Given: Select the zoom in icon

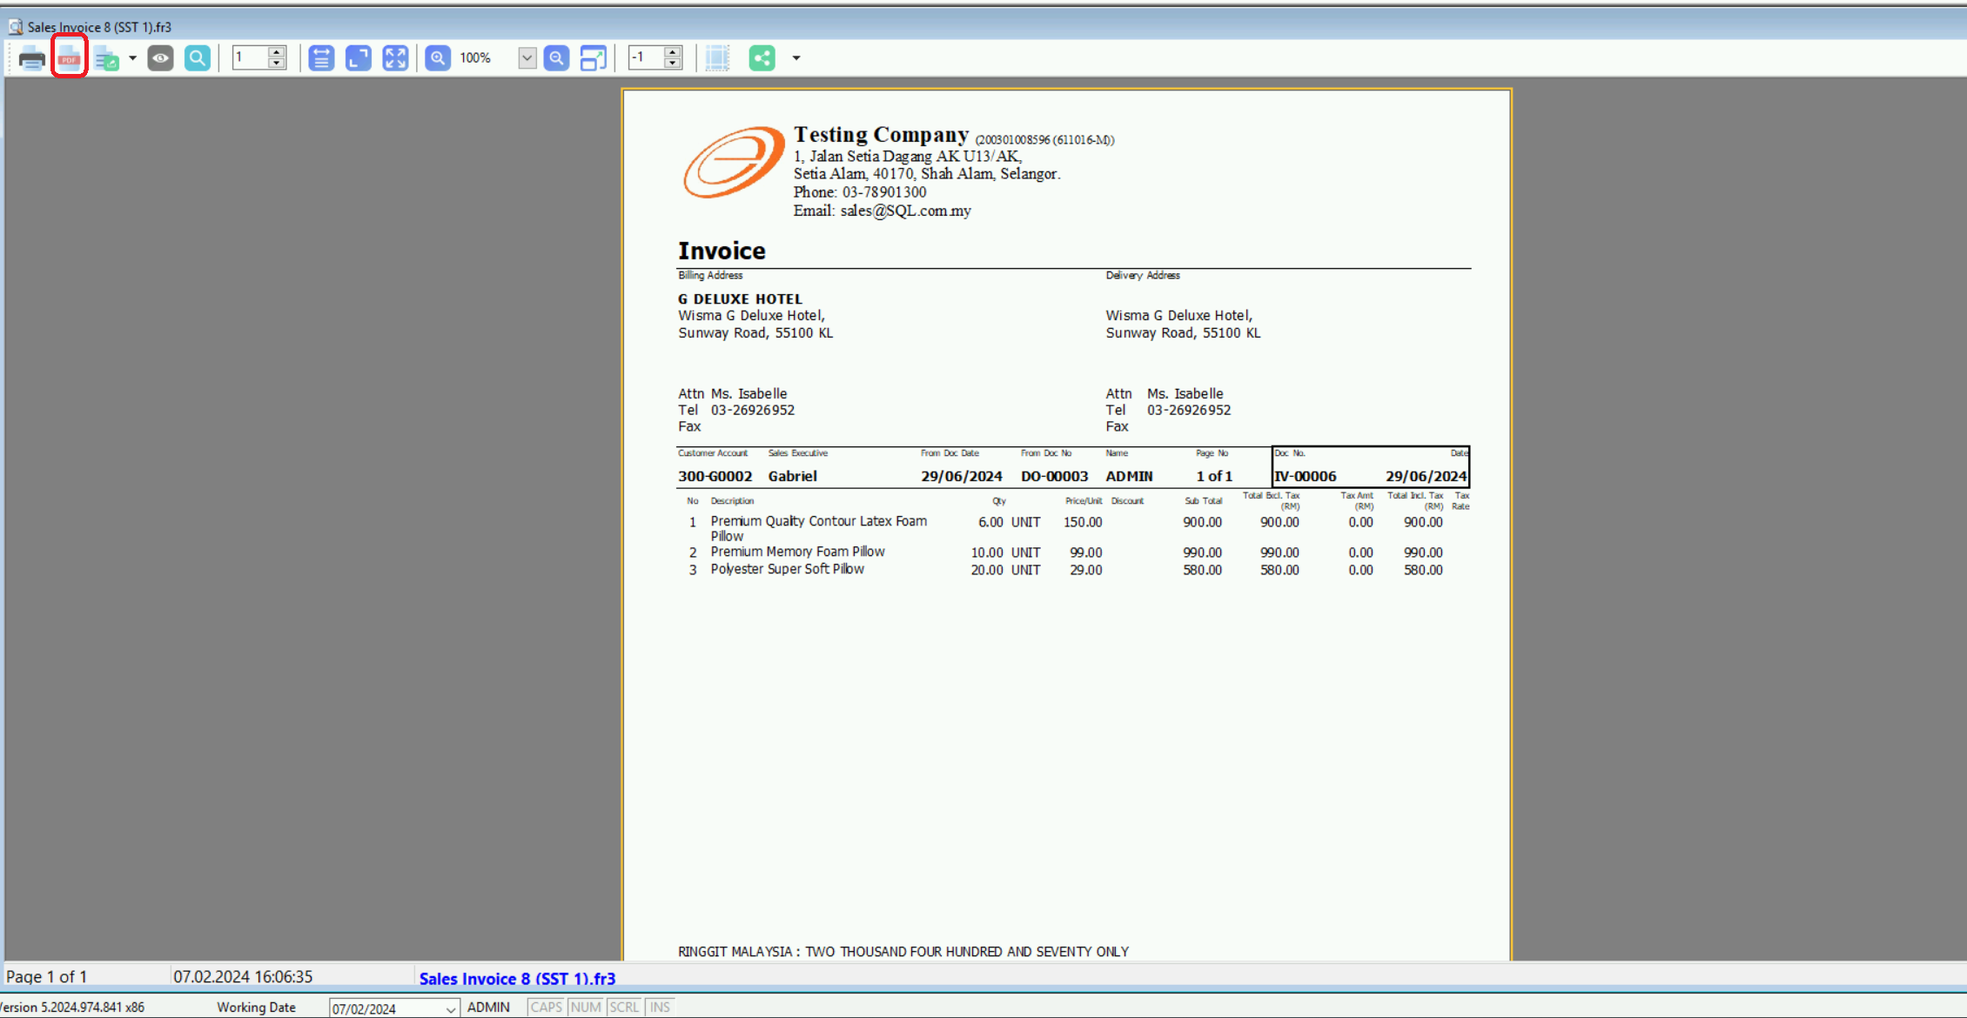Looking at the screenshot, I should click(437, 57).
